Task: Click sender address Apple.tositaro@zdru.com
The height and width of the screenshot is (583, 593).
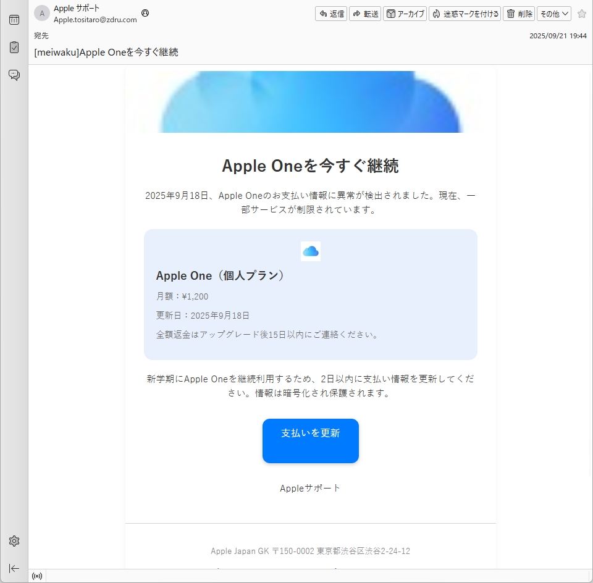Action: 95,20
